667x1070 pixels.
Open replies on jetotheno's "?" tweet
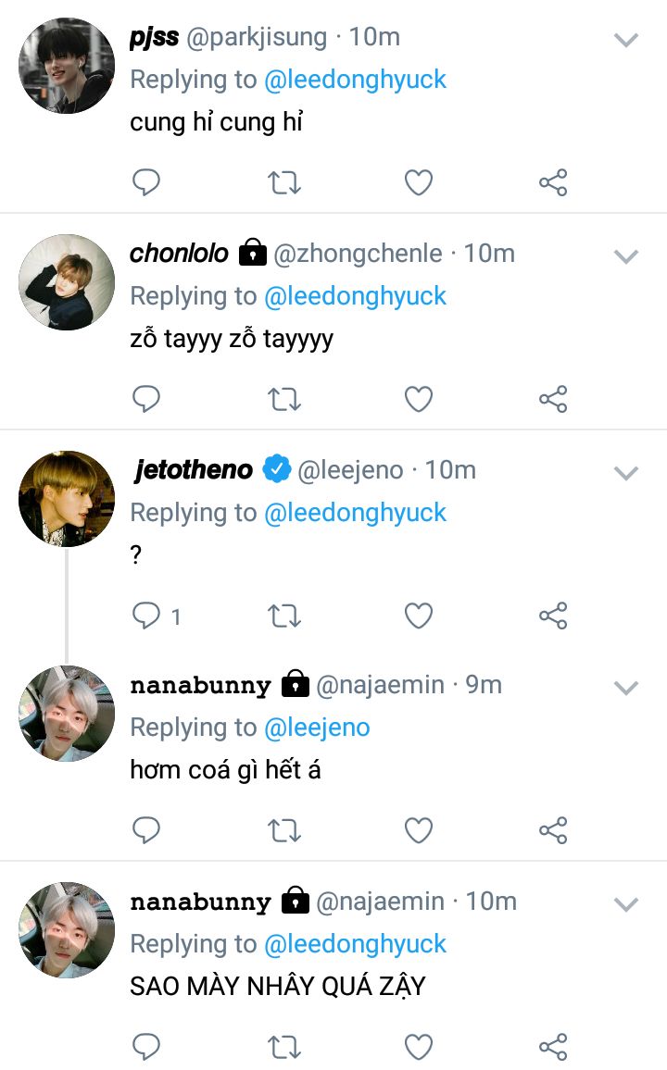(156, 616)
